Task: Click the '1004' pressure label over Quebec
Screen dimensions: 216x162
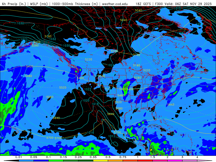Action: point(184,44)
